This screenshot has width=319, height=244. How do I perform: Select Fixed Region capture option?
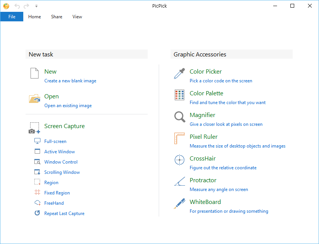pos(57,193)
